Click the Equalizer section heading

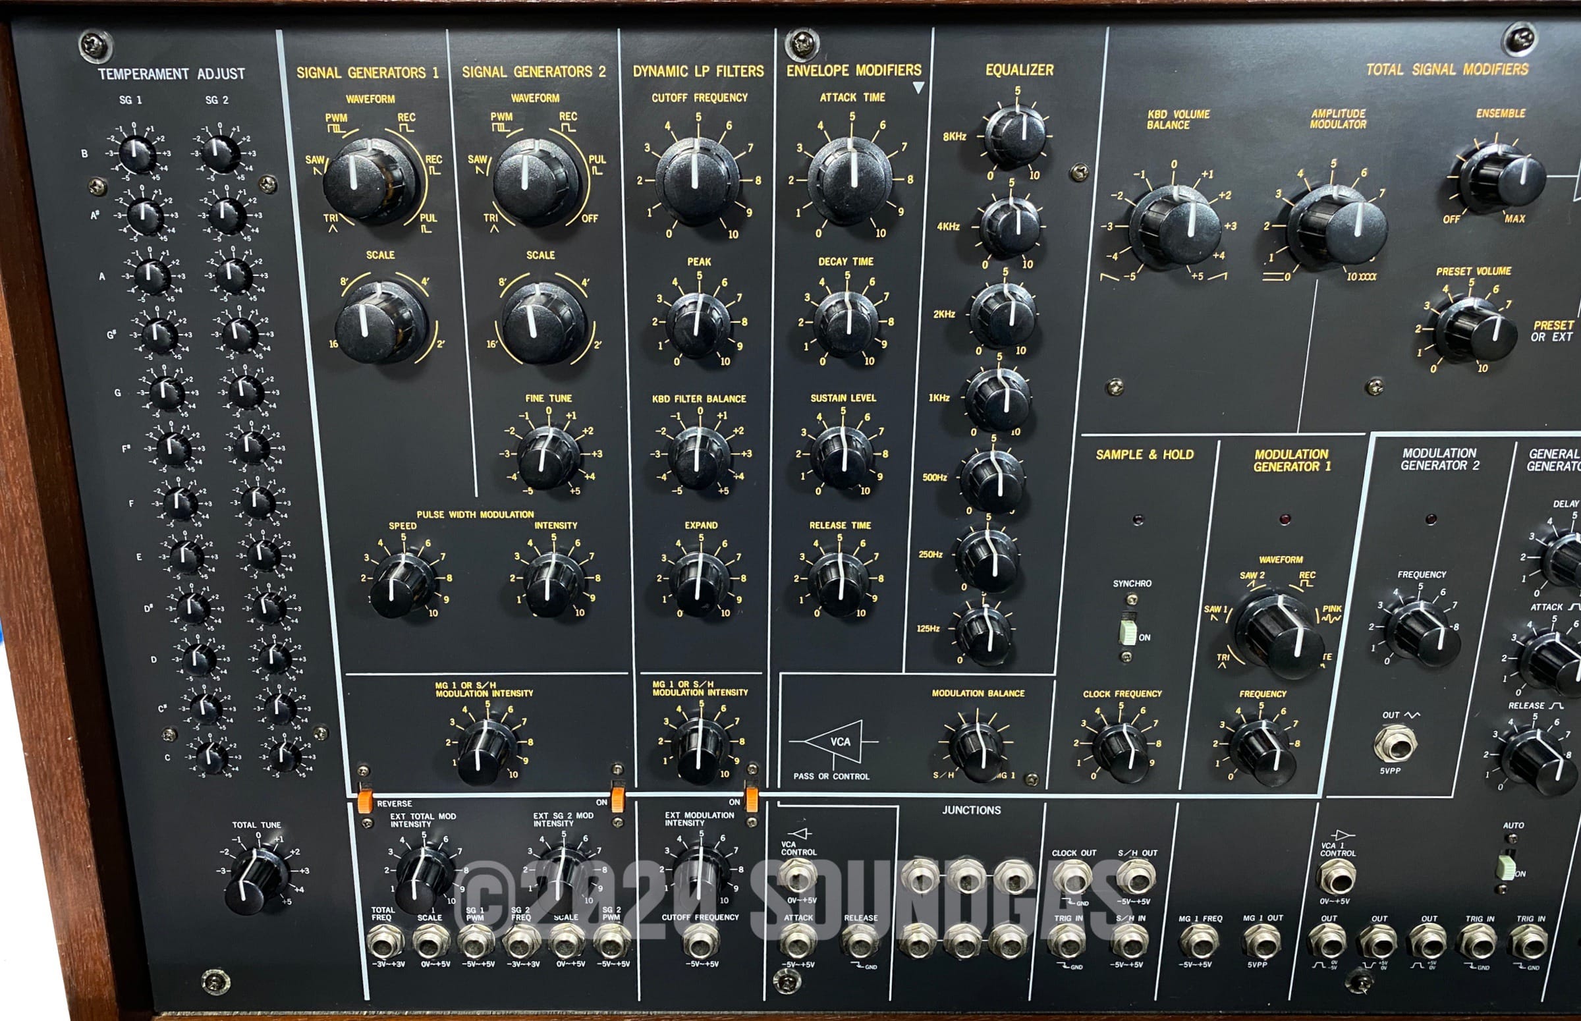click(x=1019, y=70)
